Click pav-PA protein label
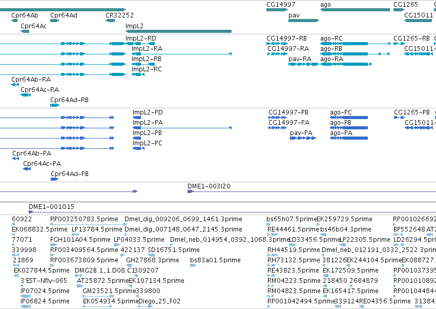The height and width of the screenshot is (309, 436). pos(301,133)
